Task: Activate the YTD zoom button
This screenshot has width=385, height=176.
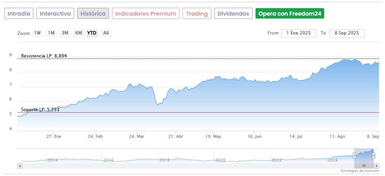Action: 92,33
